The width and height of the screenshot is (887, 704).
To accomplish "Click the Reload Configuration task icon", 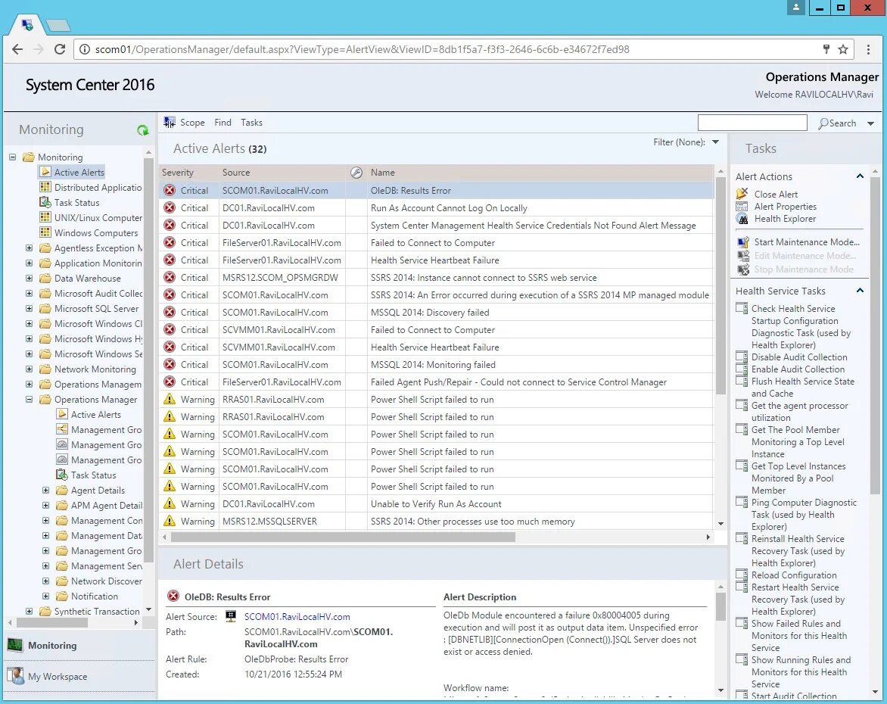I will pos(742,575).
